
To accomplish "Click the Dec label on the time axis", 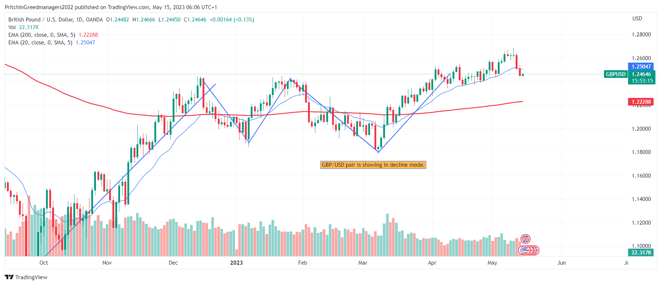I will (173, 263).
